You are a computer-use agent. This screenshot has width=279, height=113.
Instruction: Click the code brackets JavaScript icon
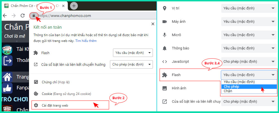click(x=165, y=61)
